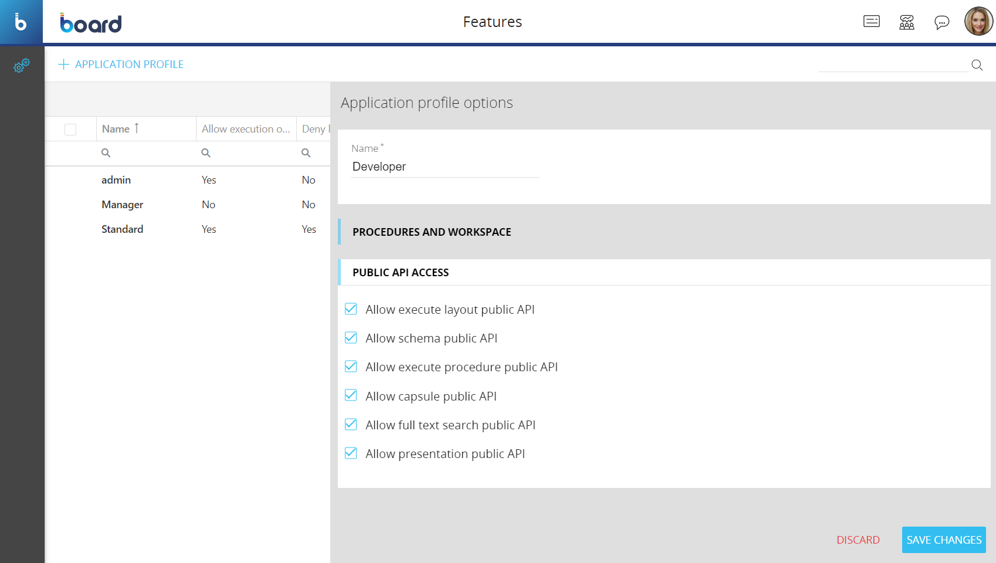This screenshot has width=996, height=563.
Task: Open the system administration gears icon
Action: click(x=22, y=65)
